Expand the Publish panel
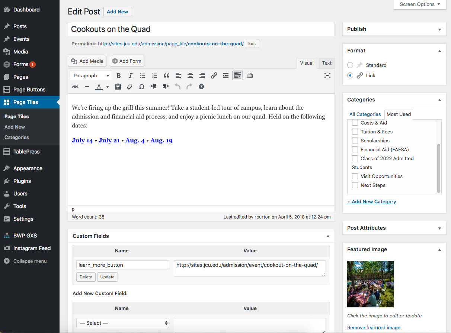The image size is (451, 333). click(439, 29)
